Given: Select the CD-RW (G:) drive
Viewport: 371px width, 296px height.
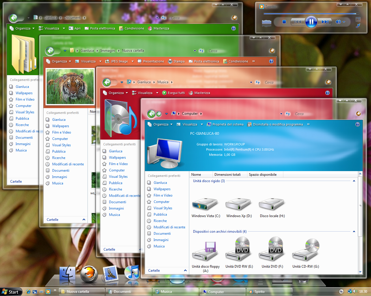Looking at the screenshot, I should coord(305,250).
